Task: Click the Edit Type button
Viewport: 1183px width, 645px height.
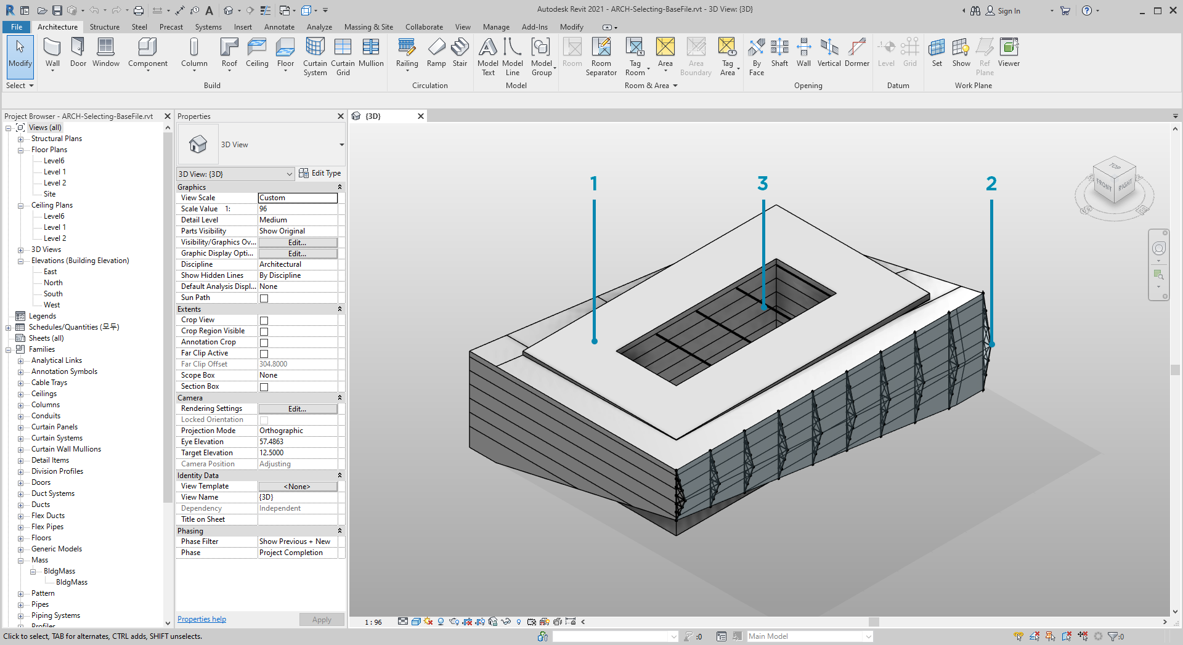Action: click(x=320, y=174)
